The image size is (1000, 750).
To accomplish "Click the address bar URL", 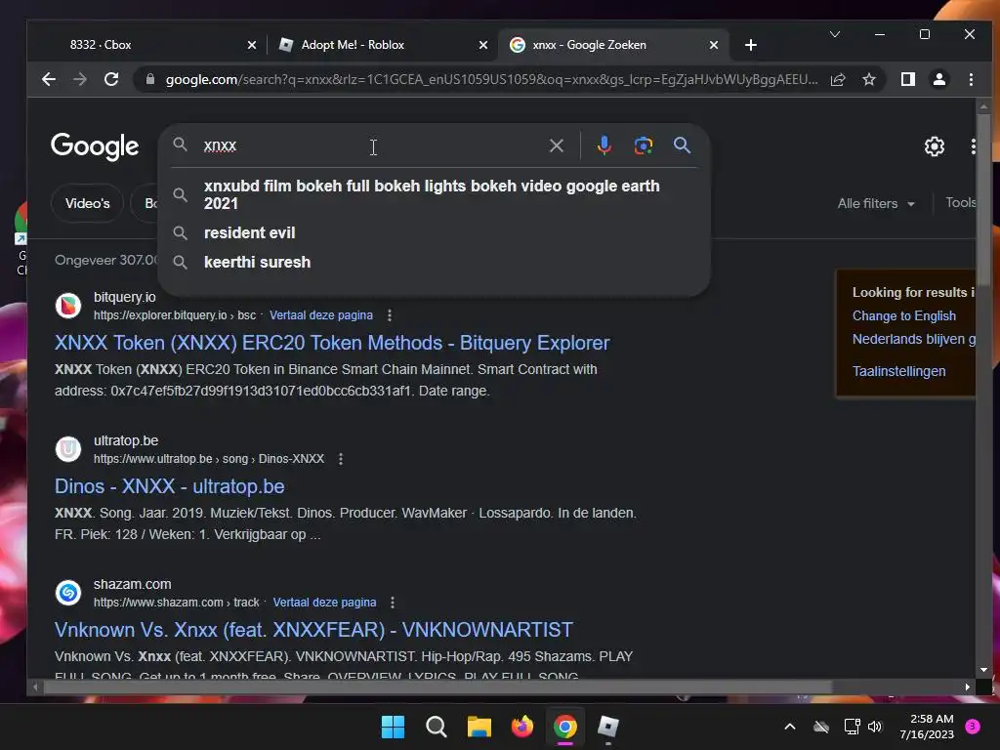I will coord(491,79).
